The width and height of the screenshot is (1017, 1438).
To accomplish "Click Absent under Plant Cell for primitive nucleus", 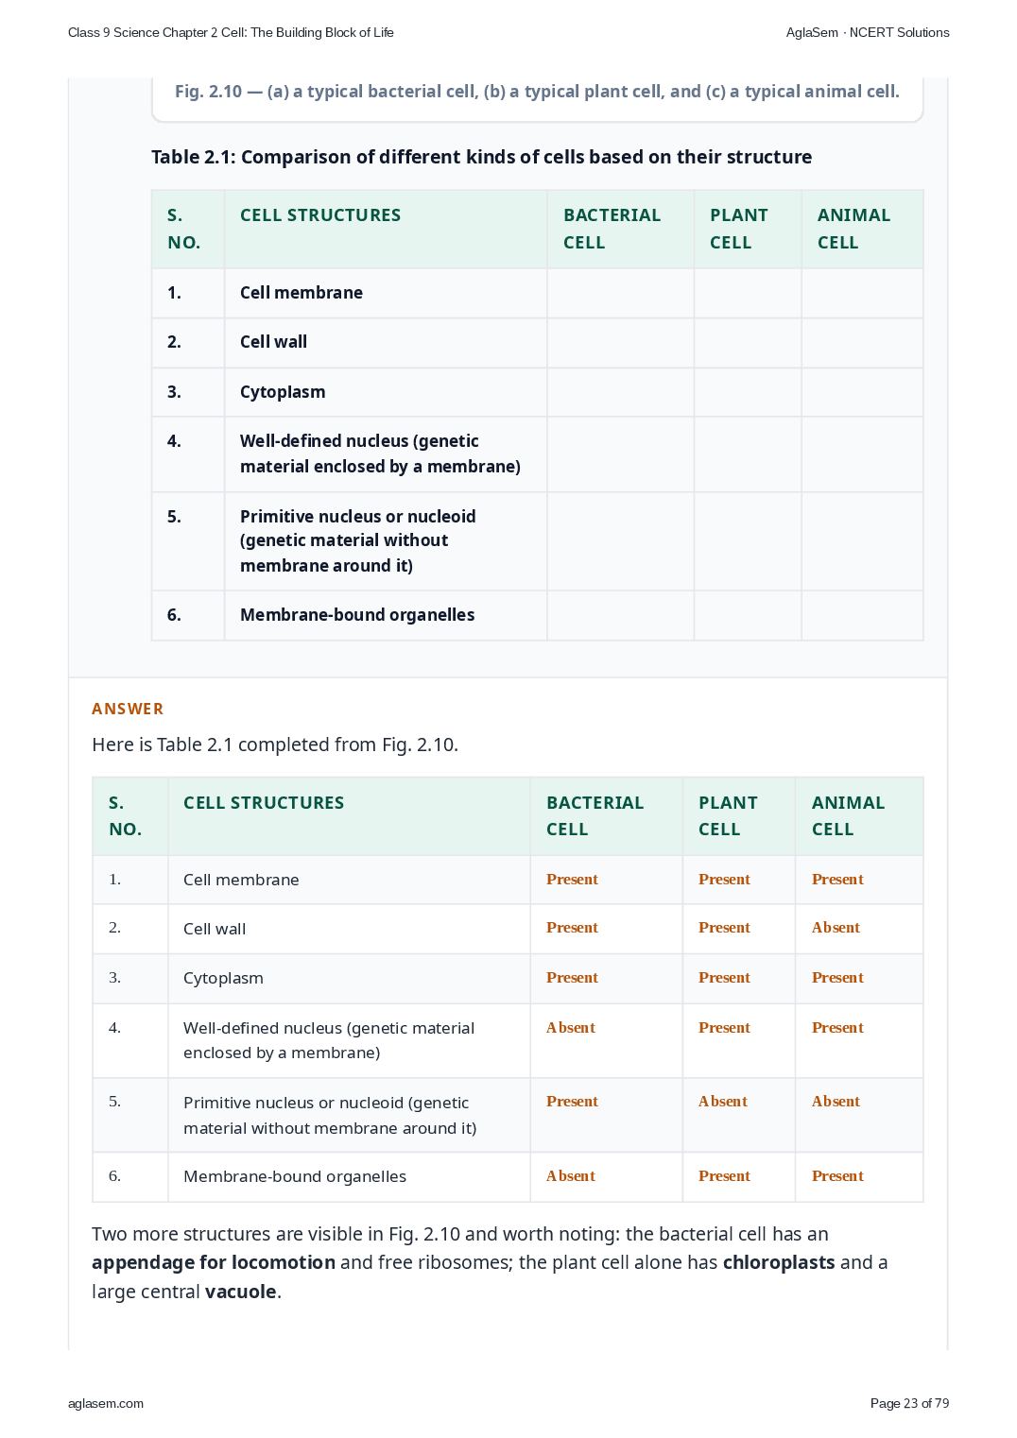I will (x=723, y=1102).
